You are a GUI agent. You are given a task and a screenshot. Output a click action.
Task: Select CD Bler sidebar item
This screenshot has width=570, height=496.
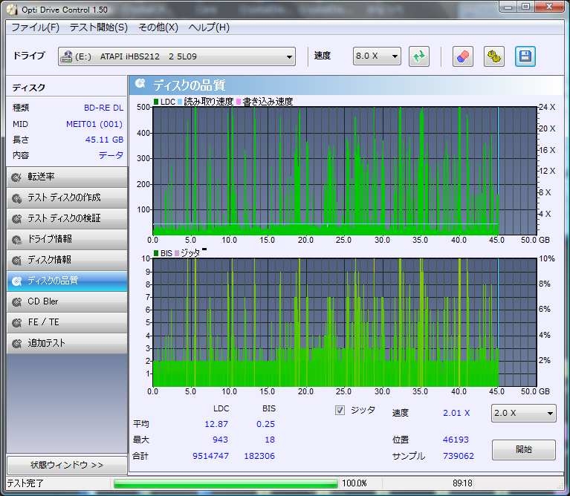click(66, 301)
